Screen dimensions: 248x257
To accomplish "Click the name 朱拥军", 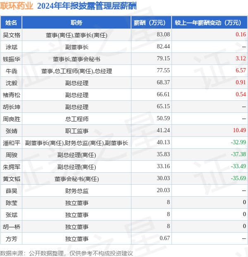I will (x=11, y=167).
